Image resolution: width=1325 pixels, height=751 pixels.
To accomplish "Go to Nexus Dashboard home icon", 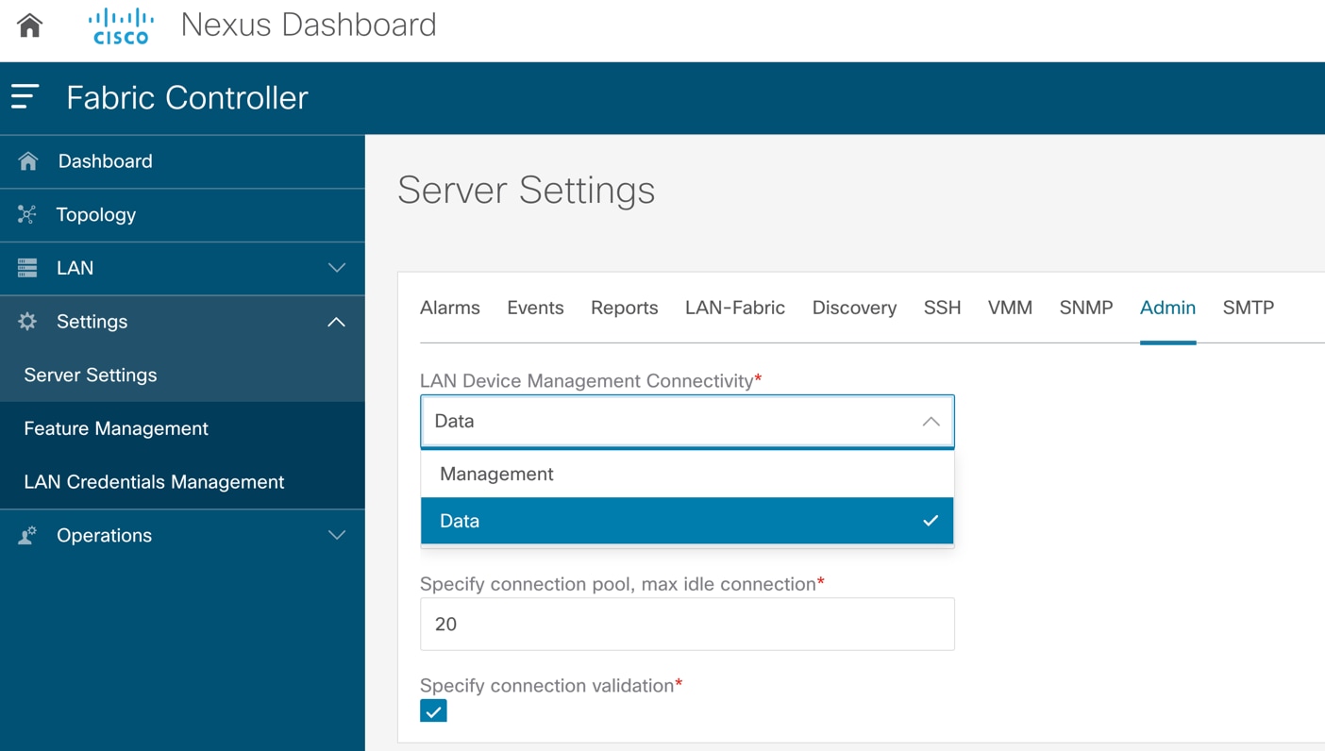I will 30,25.
